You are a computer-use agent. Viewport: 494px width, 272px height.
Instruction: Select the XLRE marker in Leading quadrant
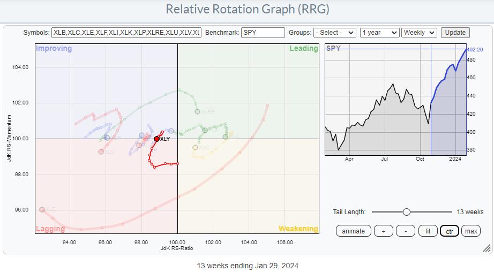coord(197,111)
